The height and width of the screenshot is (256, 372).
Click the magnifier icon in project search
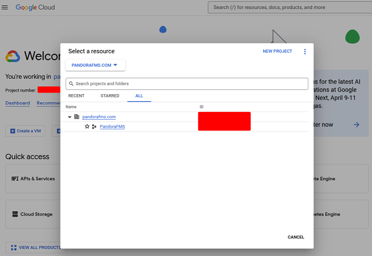click(71, 84)
